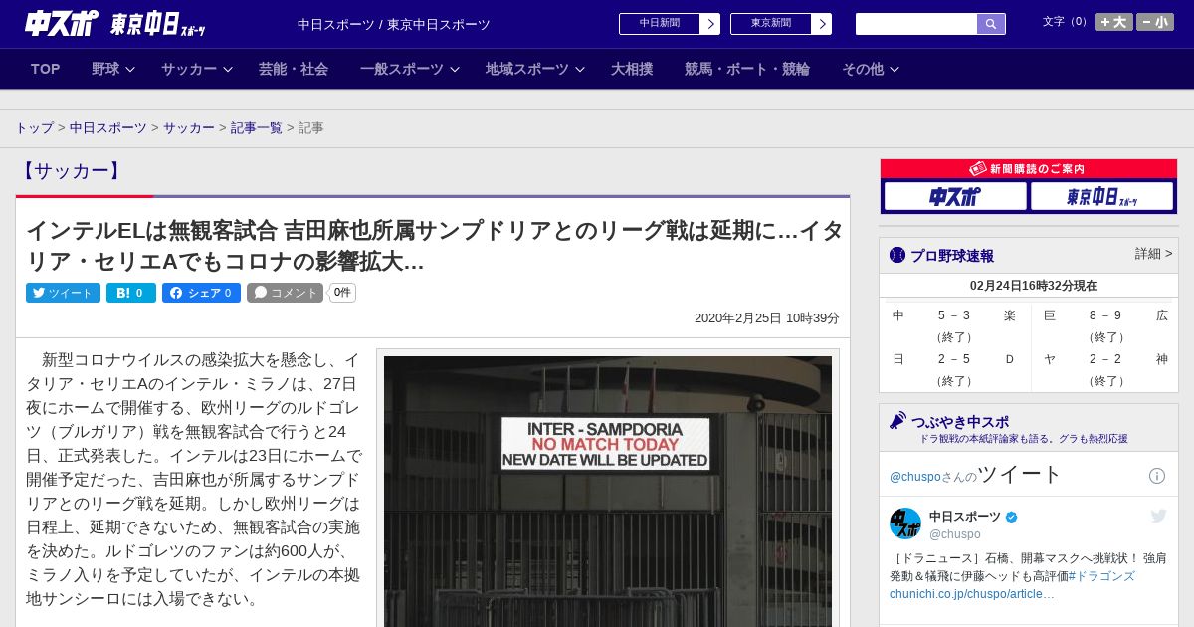Decrease font size with －小 button
Viewport: 1194px width, 627px height.
[1155, 22]
